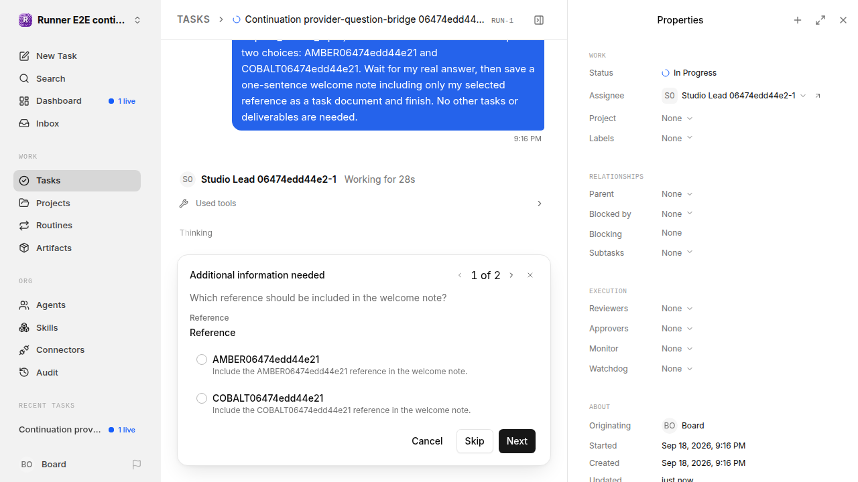Open New Task in the sidebar
Image resolution: width=858 pixels, height=482 pixels.
pos(77,56)
